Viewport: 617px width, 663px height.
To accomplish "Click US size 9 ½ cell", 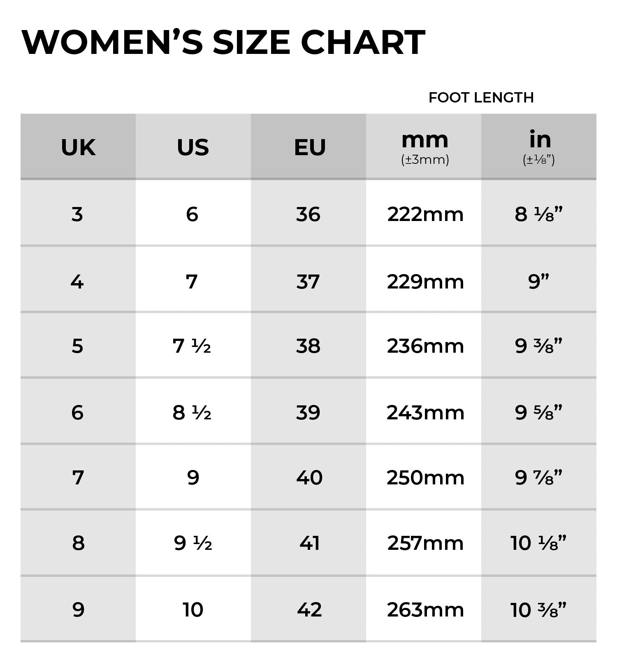I will tap(193, 543).
